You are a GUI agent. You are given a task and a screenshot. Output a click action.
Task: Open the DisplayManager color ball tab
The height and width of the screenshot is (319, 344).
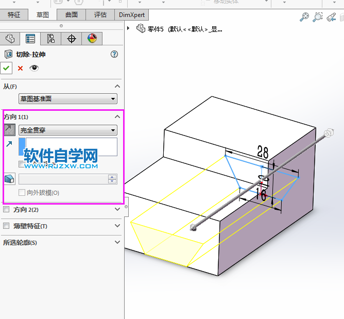tap(92, 39)
